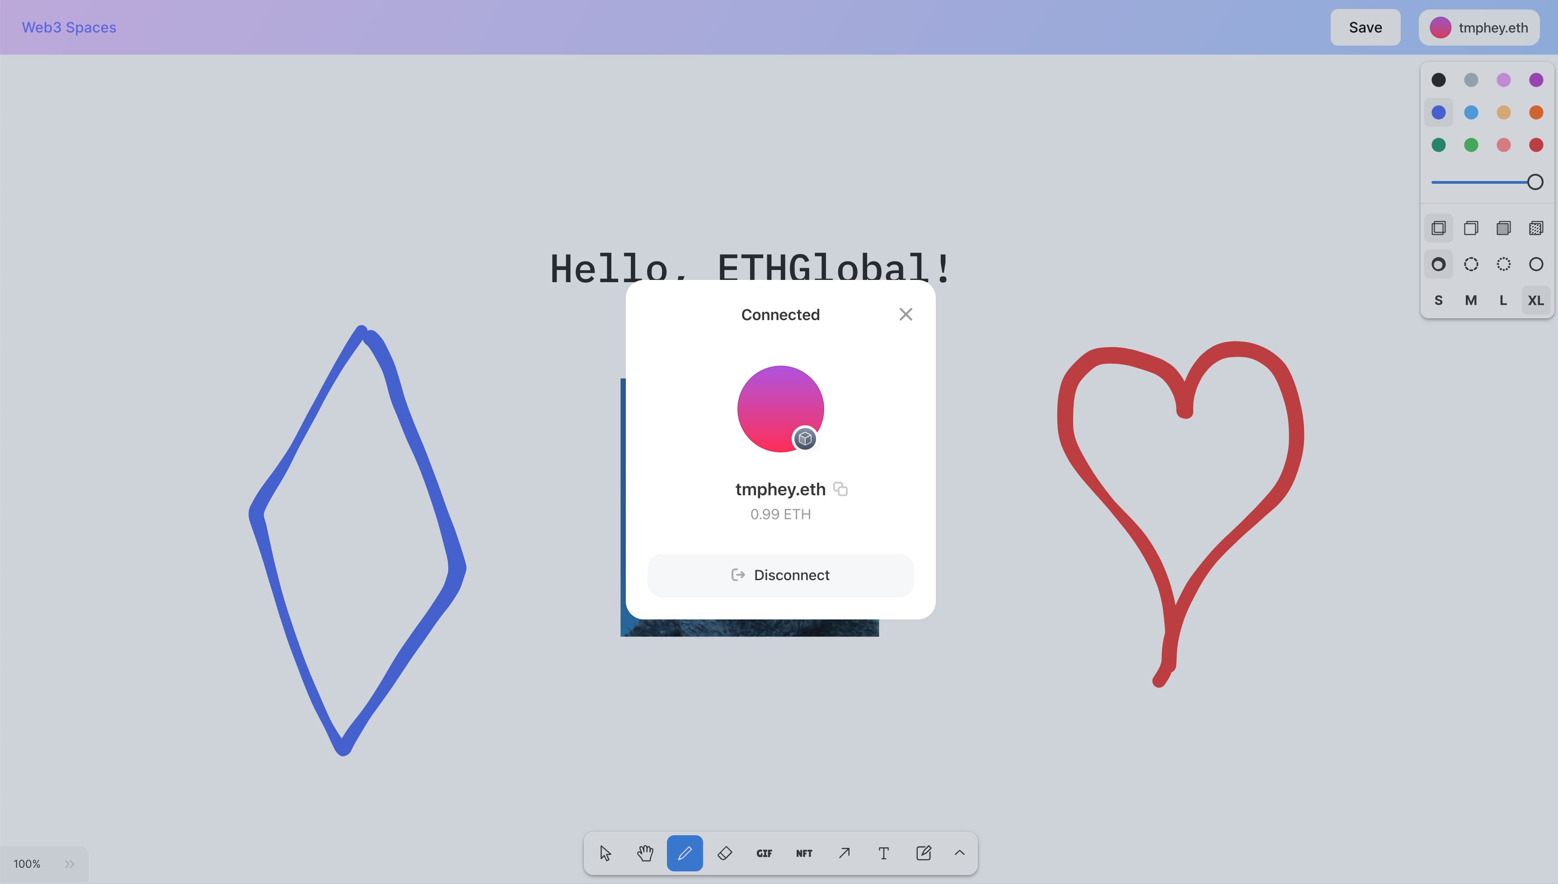Pick the dark green color swatch
Image resolution: width=1558 pixels, height=884 pixels.
1438,144
